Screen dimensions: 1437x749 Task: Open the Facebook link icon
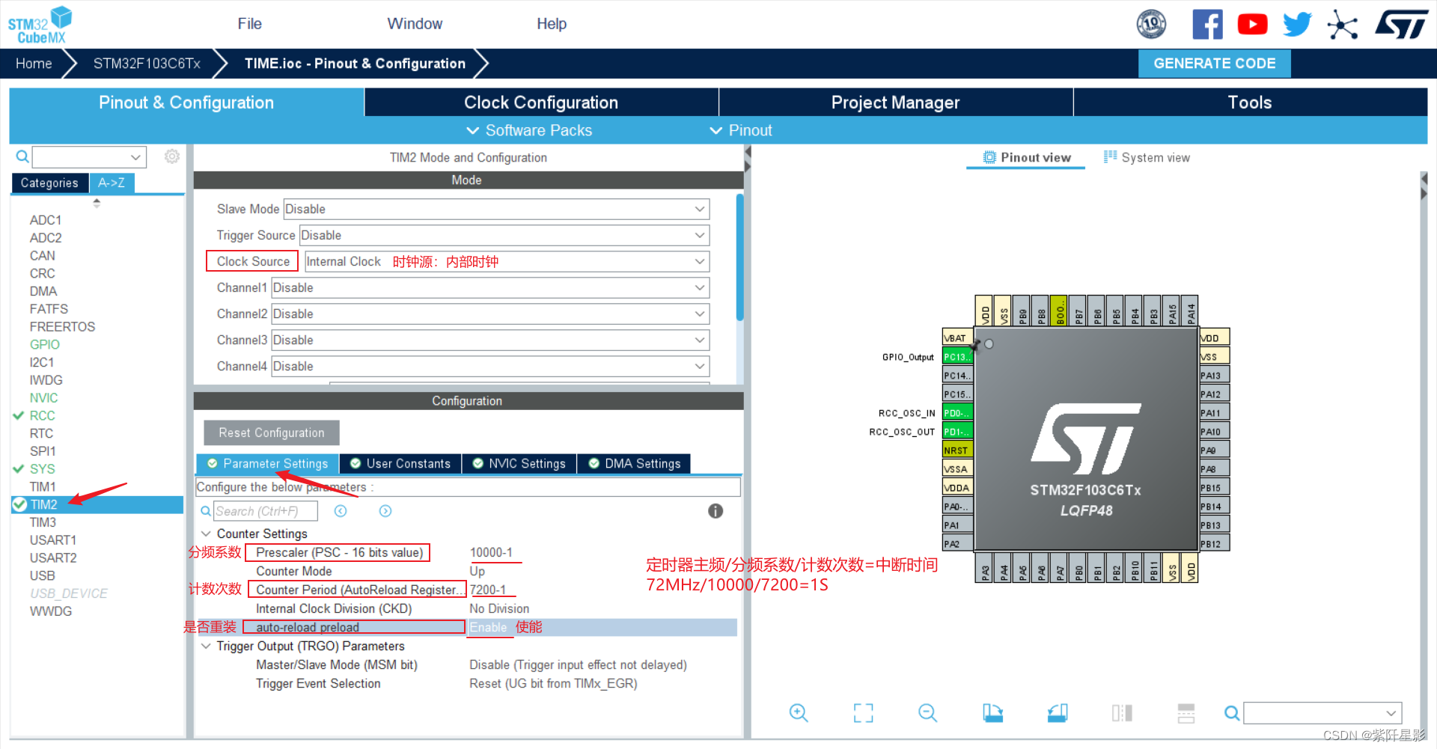[1207, 25]
